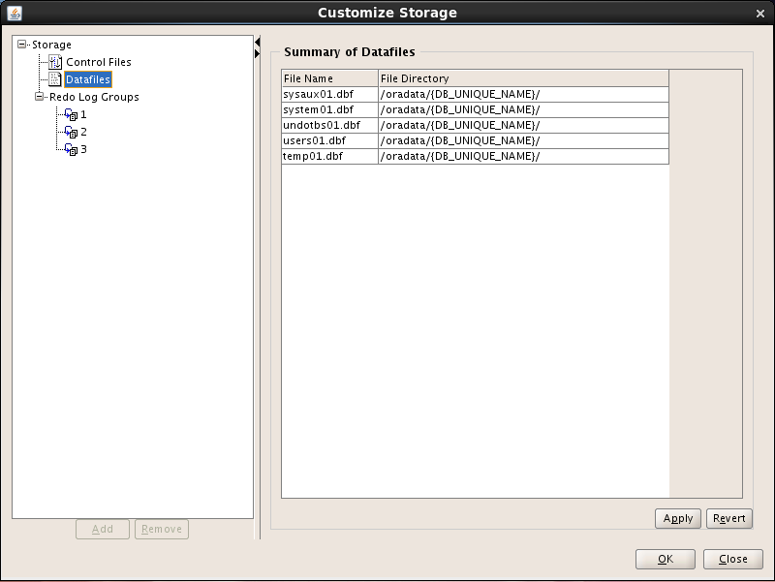Screen dimensions: 775x582
Task: Click the Java icon in title bar
Action: 15,13
